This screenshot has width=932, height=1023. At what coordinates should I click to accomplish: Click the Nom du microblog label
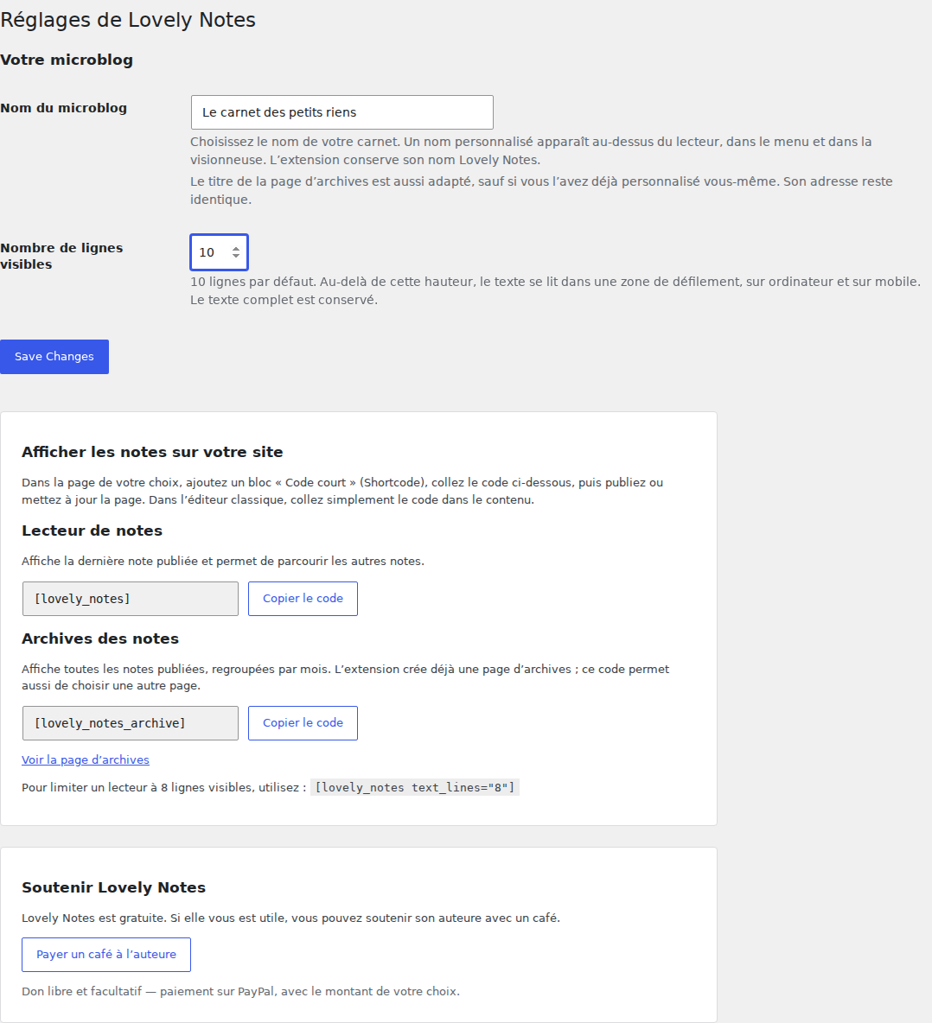coord(63,108)
